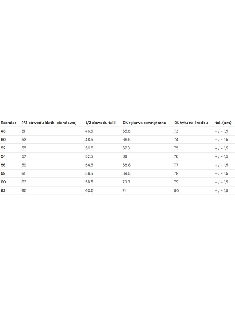The width and height of the screenshot is (235, 313).
Task: Click the Dł. tyłu na środku header
Action: click(x=191, y=123)
